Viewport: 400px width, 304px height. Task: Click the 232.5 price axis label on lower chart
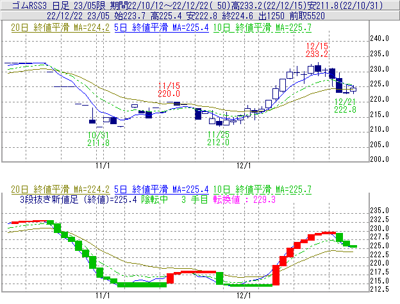click(379, 220)
